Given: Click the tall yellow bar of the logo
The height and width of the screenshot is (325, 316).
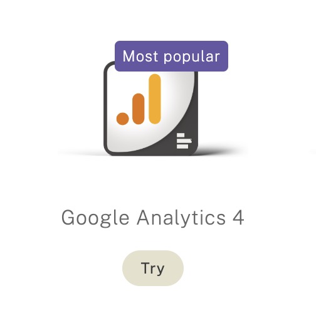Looking at the screenshot, I should (155, 99).
